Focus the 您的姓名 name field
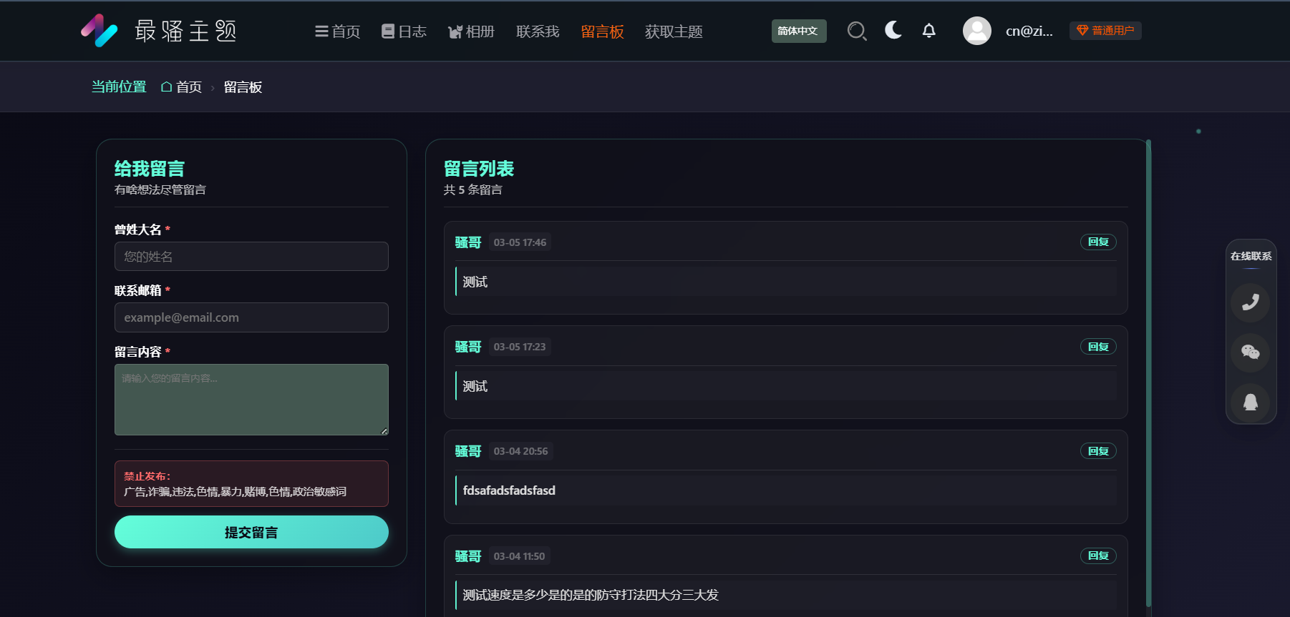The height and width of the screenshot is (617, 1290). (251, 257)
